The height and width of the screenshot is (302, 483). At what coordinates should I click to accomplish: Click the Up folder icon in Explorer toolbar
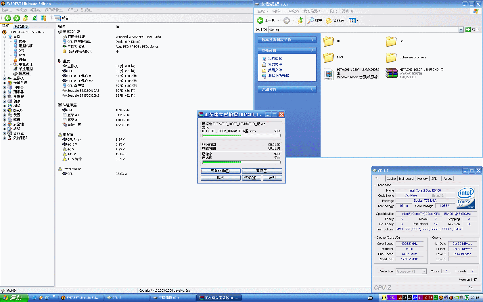point(300,20)
